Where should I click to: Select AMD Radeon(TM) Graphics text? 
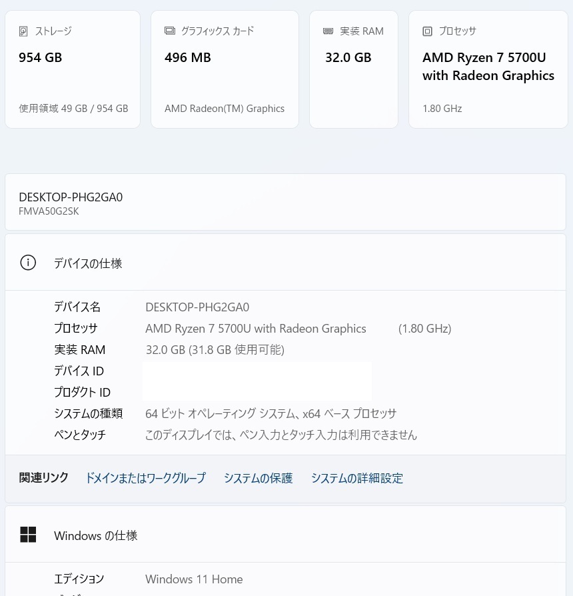coord(224,108)
